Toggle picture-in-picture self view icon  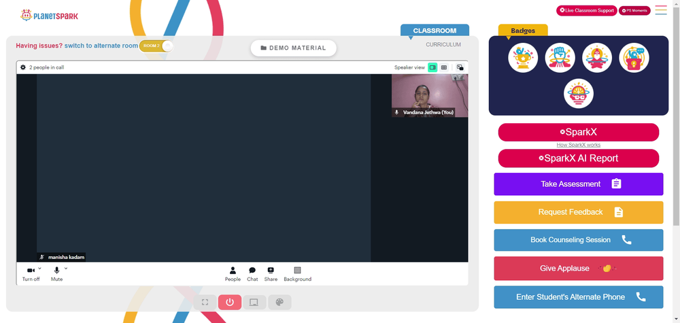pos(460,67)
